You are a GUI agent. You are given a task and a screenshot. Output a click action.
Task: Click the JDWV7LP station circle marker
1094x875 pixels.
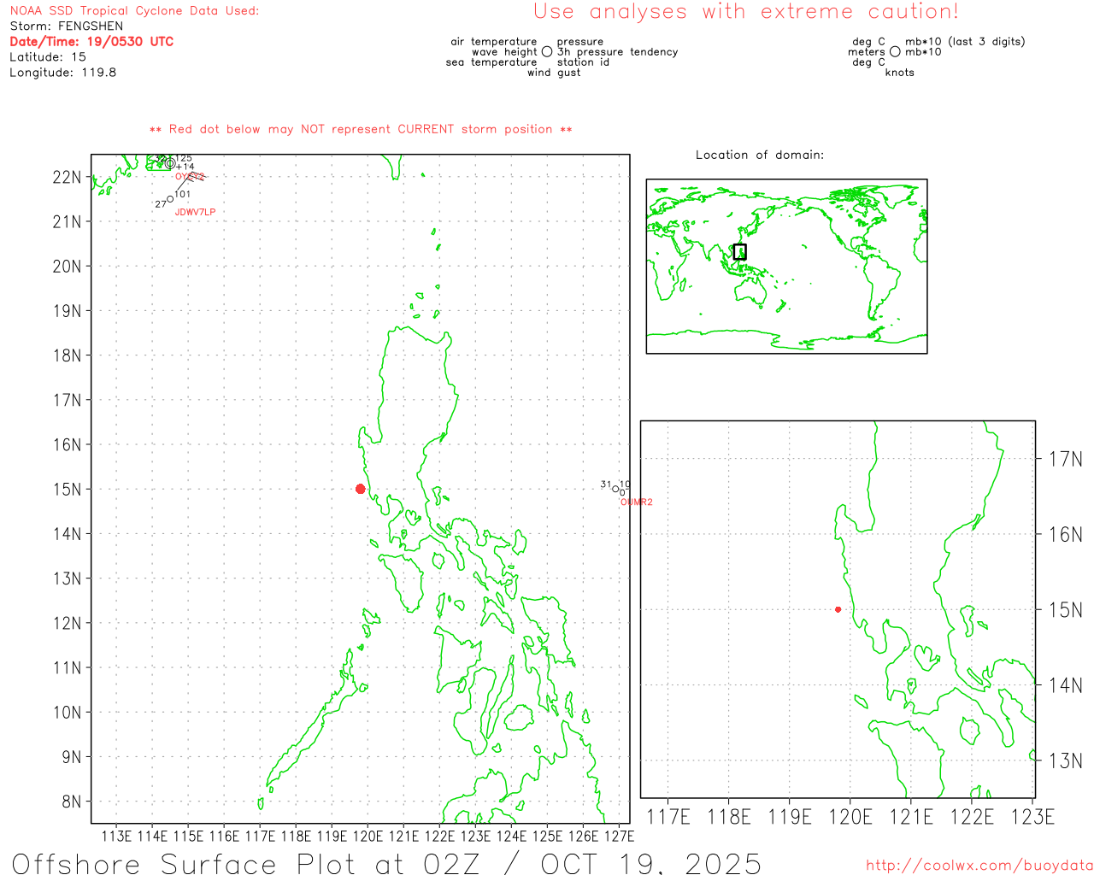pyautogui.click(x=170, y=199)
